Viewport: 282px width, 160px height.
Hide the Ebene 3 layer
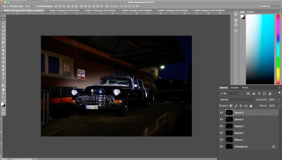pyautogui.click(x=222, y=126)
